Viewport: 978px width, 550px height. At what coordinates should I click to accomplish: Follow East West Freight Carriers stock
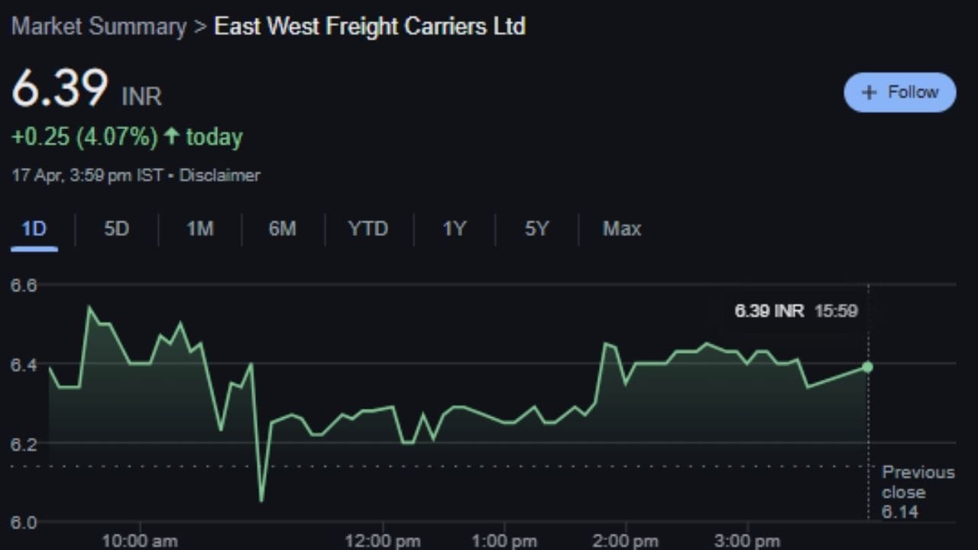899,92
